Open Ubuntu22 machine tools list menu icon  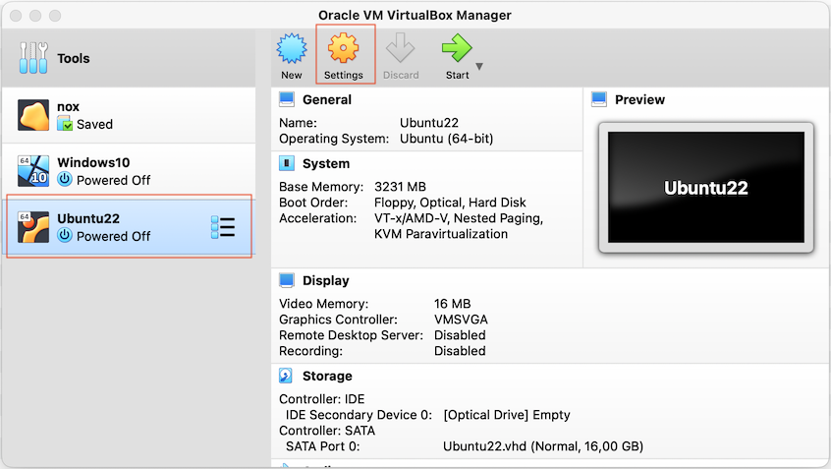223,227
